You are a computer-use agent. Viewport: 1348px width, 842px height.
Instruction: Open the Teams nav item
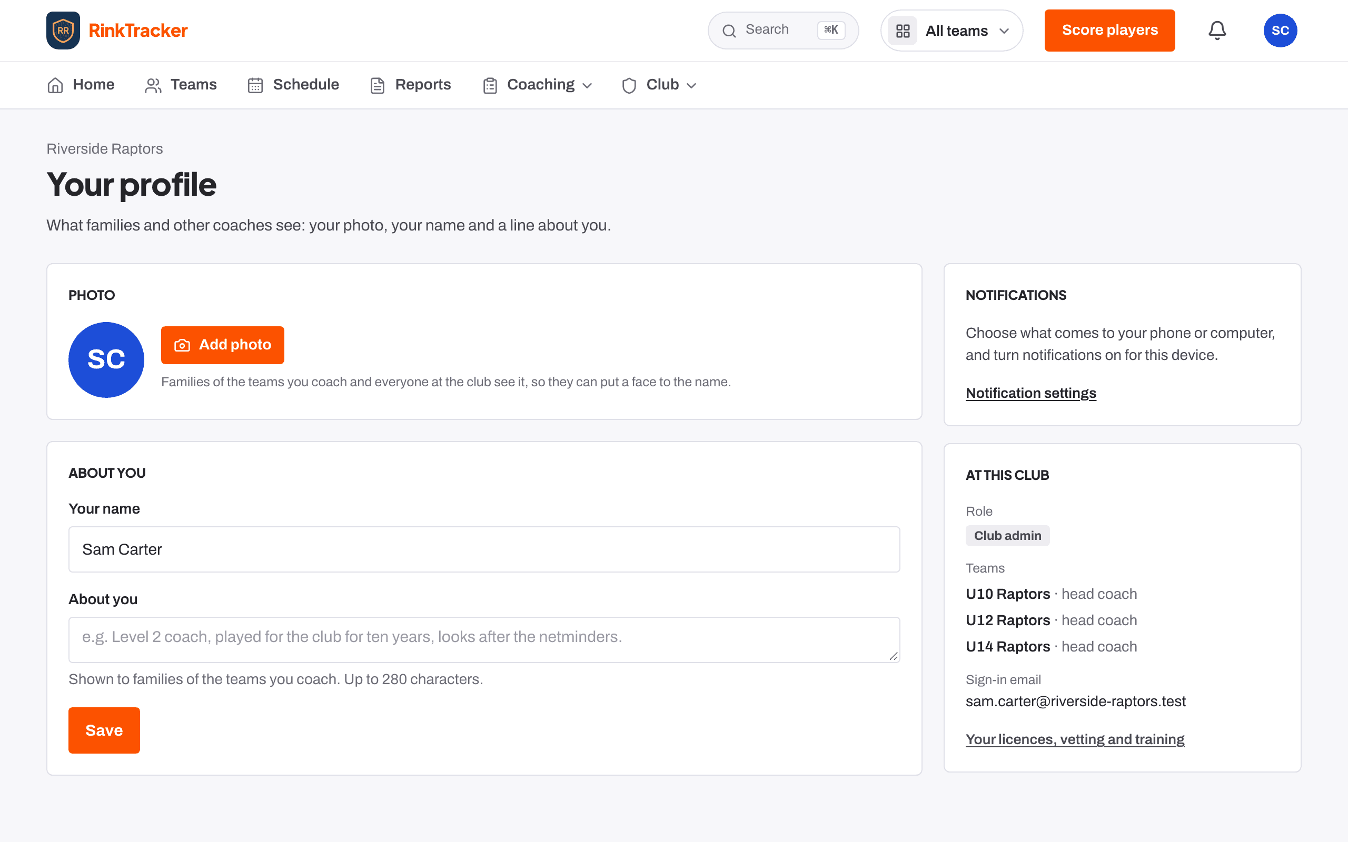(x=181, y=85)
